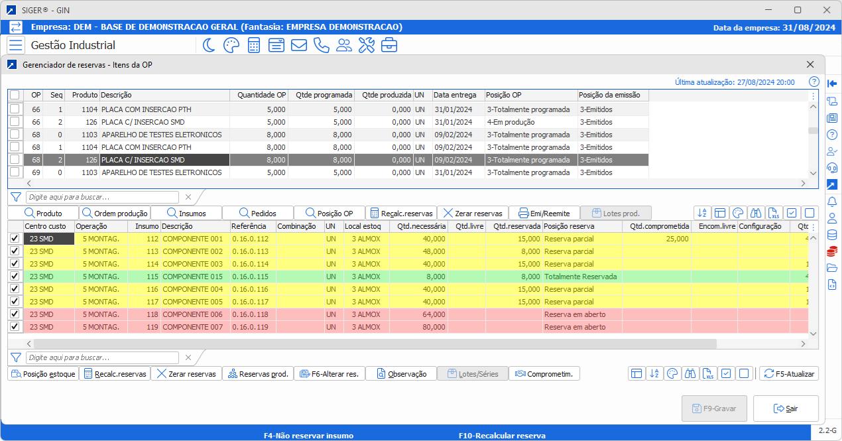Toggle the select-all checkbox in OP header
The height and width of the screenshot is (441, 842).
(x=15, y=95)
